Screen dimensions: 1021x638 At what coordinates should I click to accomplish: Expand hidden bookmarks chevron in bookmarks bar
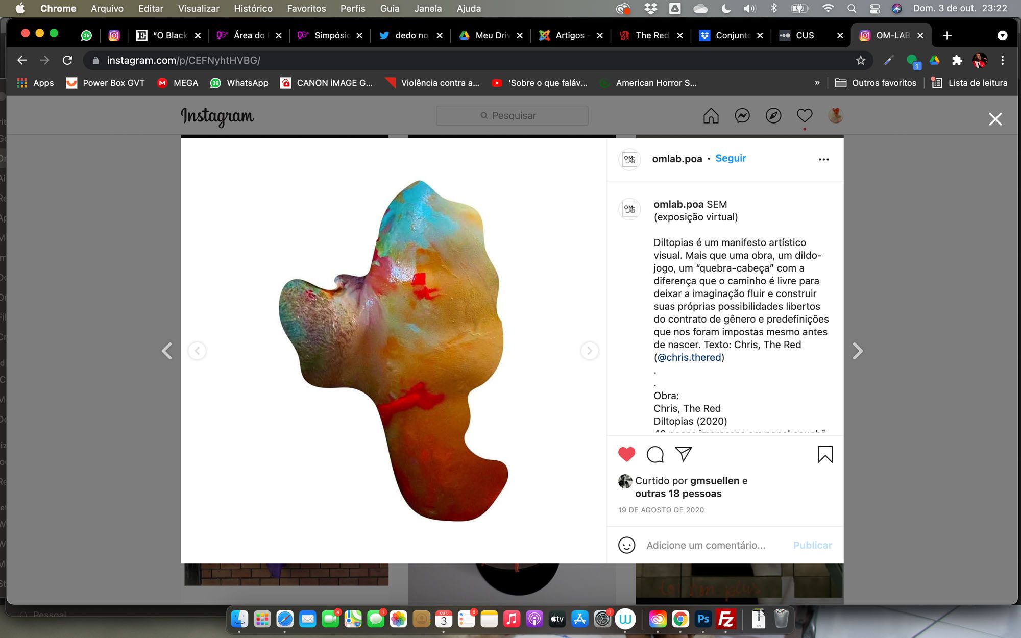click(817, 83)
